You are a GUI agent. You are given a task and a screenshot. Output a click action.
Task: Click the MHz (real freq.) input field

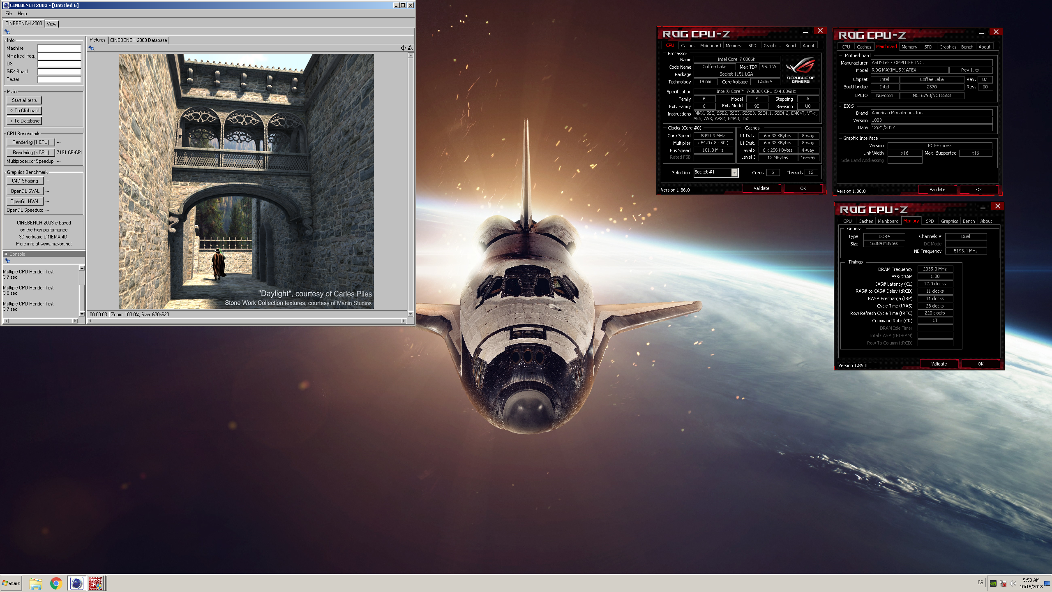pyautogui.click(x=59, y=56)
